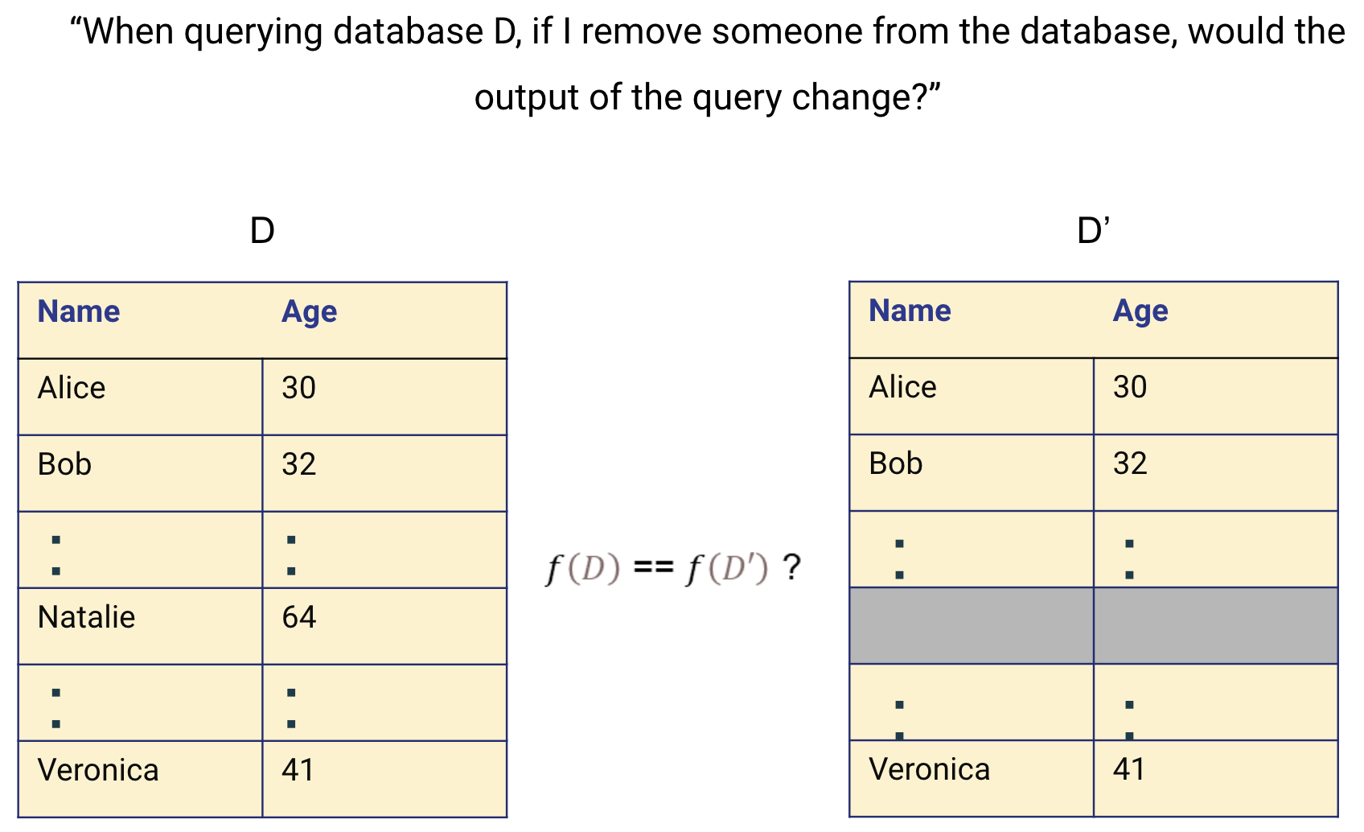
Task: Click age 64 in table D
Action: coord(384,626)
